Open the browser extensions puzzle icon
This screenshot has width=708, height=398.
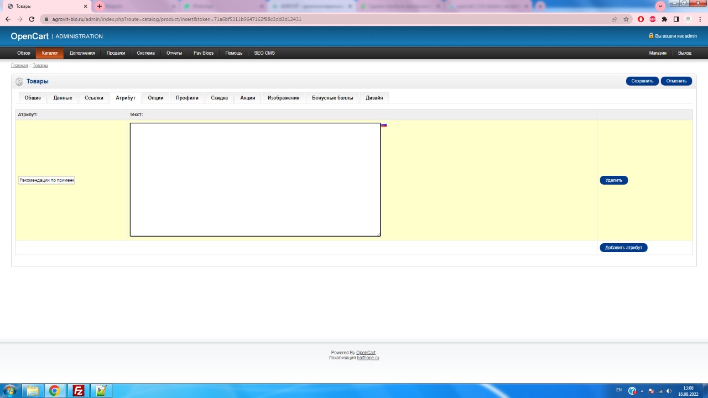pyautogui.click(x=664, y=19)
